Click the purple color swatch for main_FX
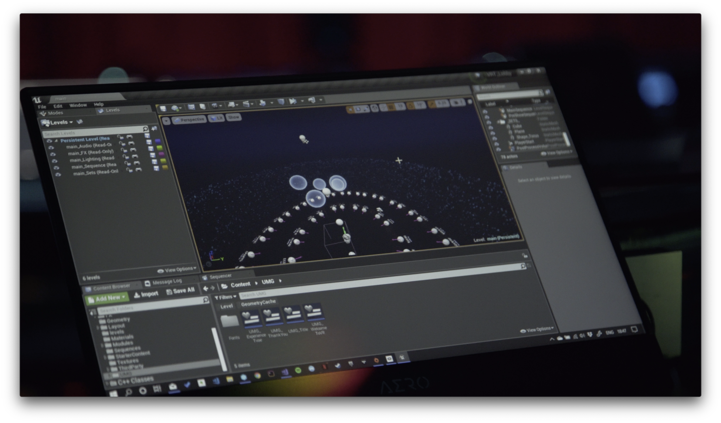The height and width of the screenshot is (423, 721). pyautogui.click(x=161, y=154)
